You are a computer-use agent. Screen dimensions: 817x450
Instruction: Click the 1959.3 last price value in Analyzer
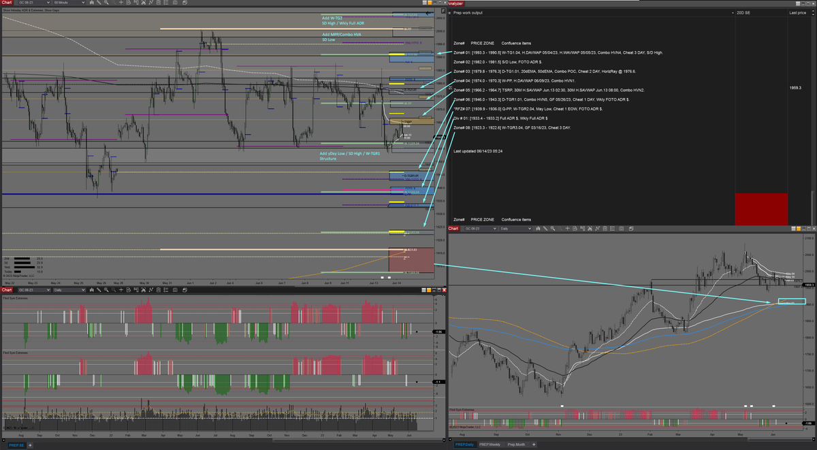tap(795, 88)
